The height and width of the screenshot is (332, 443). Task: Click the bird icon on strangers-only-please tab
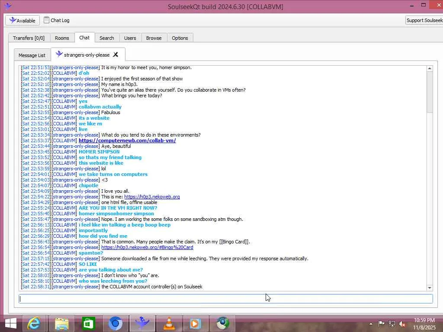coord(59,54)
